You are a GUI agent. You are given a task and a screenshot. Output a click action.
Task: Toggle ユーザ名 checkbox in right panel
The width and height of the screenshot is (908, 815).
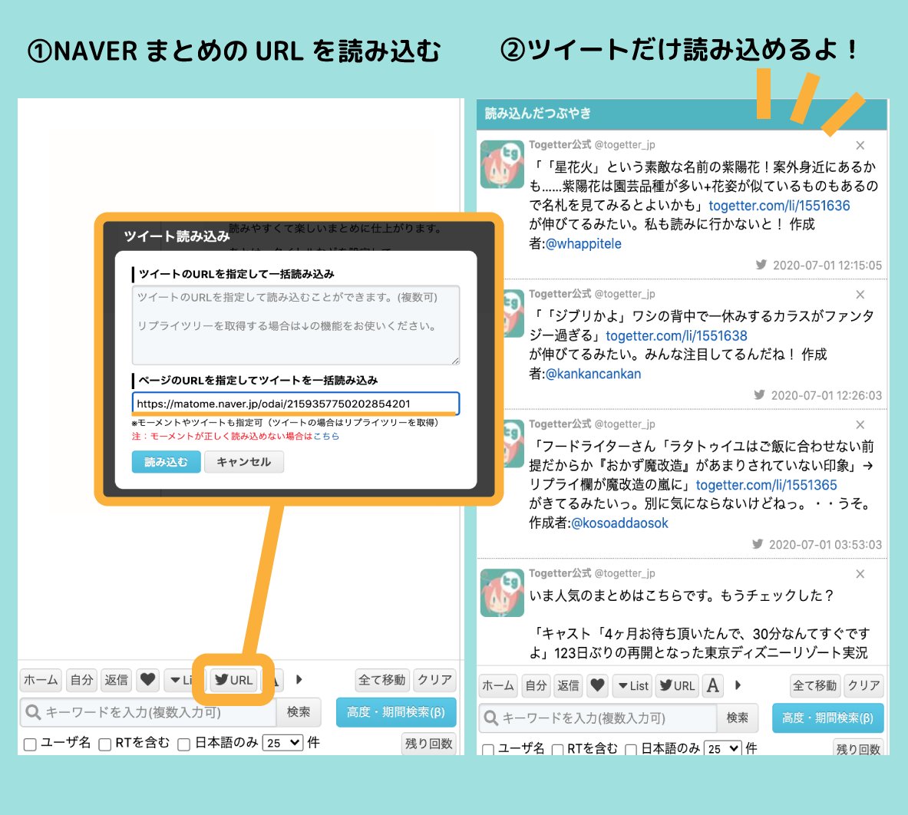[488, 750]
